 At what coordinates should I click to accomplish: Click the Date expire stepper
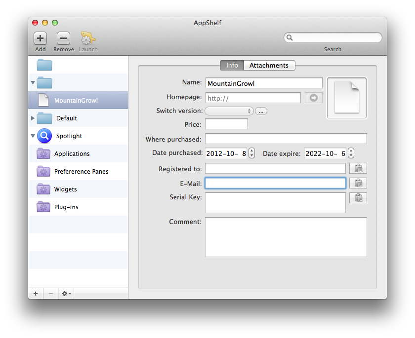(x=351, y=153)
